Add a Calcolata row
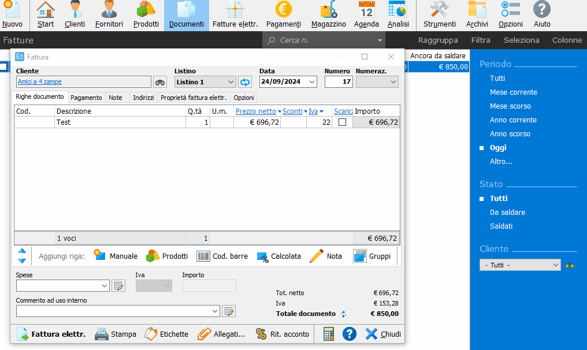This screenshot has width=587, height=350. point(279,256)
